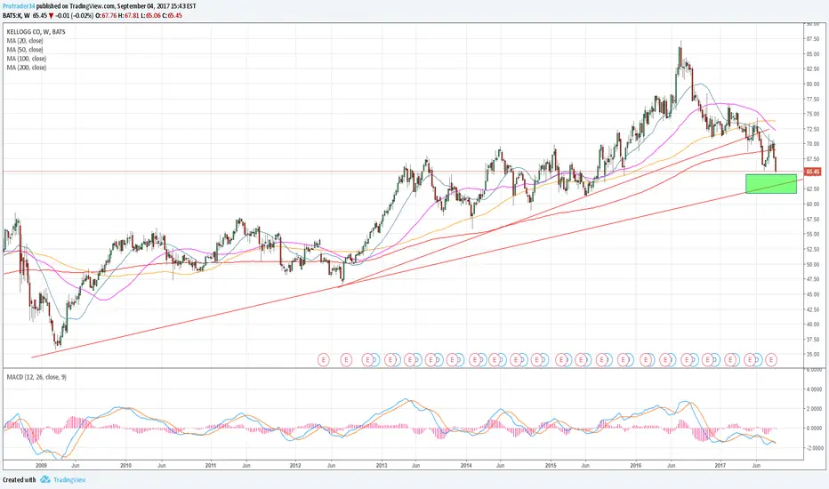Click the 87.50 price axis label

(x=813, y=39)
